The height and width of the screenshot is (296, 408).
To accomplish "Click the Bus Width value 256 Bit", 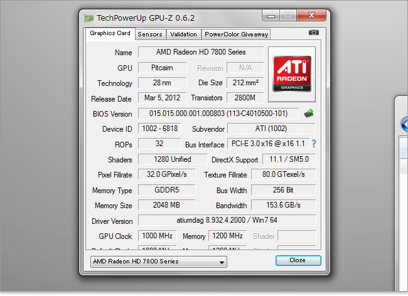I will click(283, 190).
